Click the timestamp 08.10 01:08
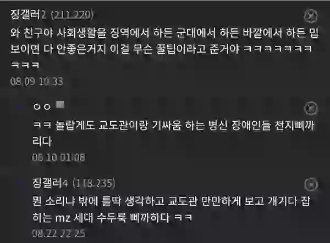The width and height of the screenshot is (330, 243). pyautogui.click(x=58, y=157)
